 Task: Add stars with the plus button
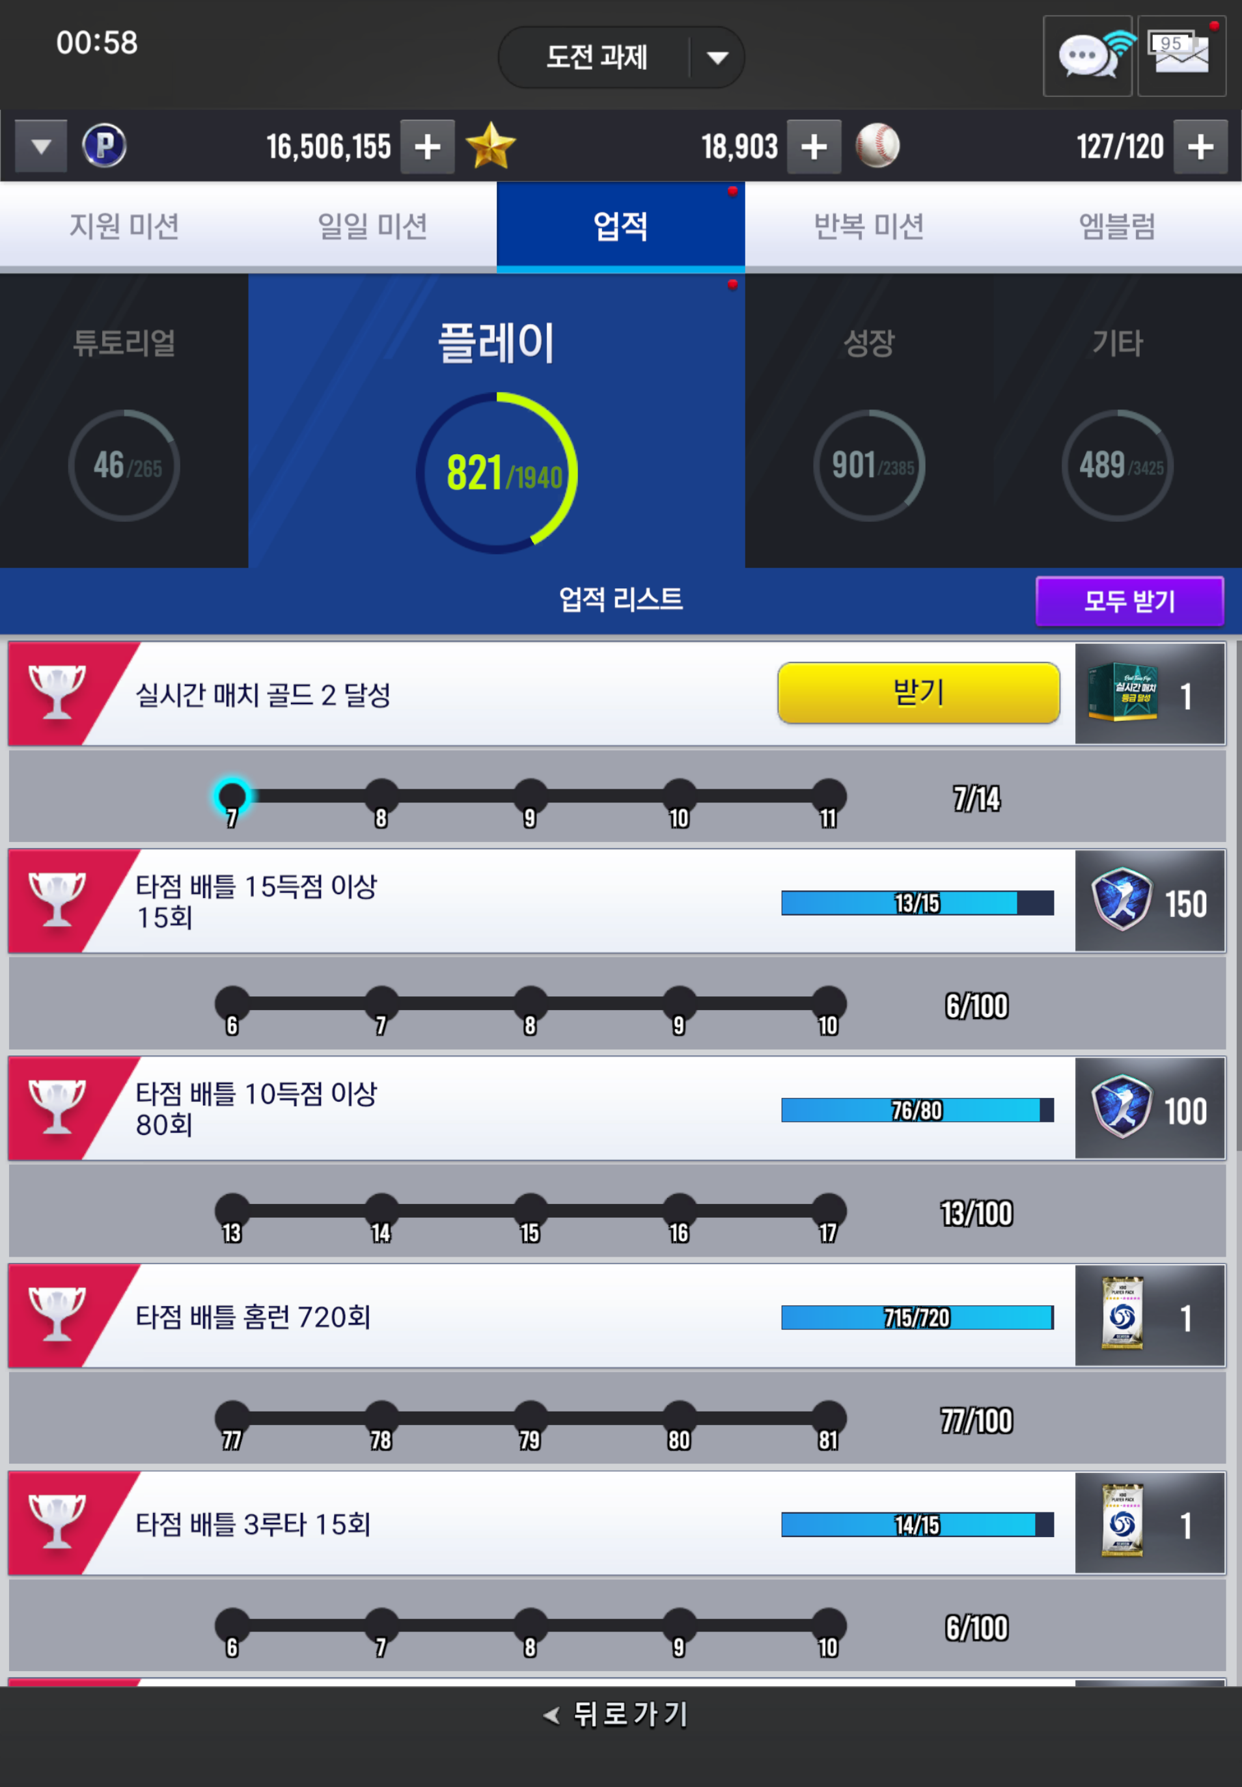pos(814,146)
